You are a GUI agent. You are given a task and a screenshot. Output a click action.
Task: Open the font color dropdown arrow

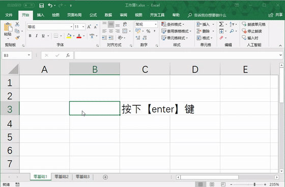coord(84,36)
